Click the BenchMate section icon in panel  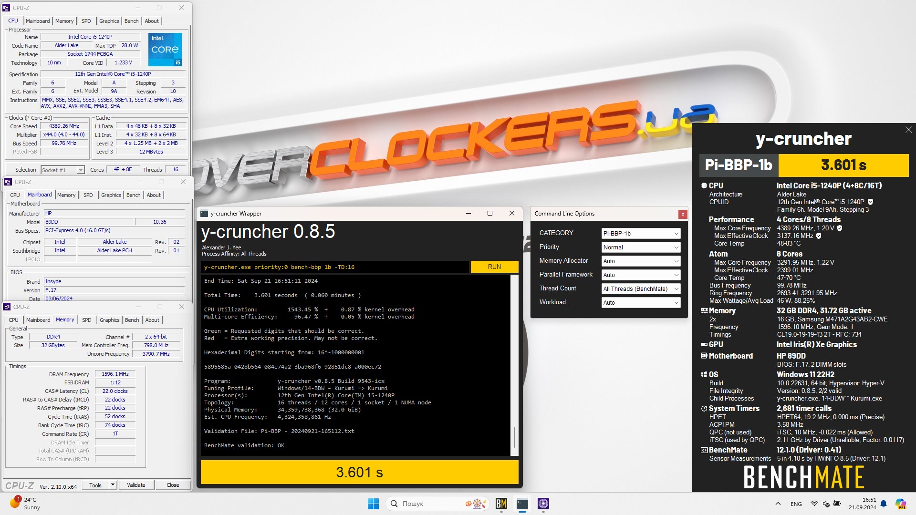pos(704,450)
